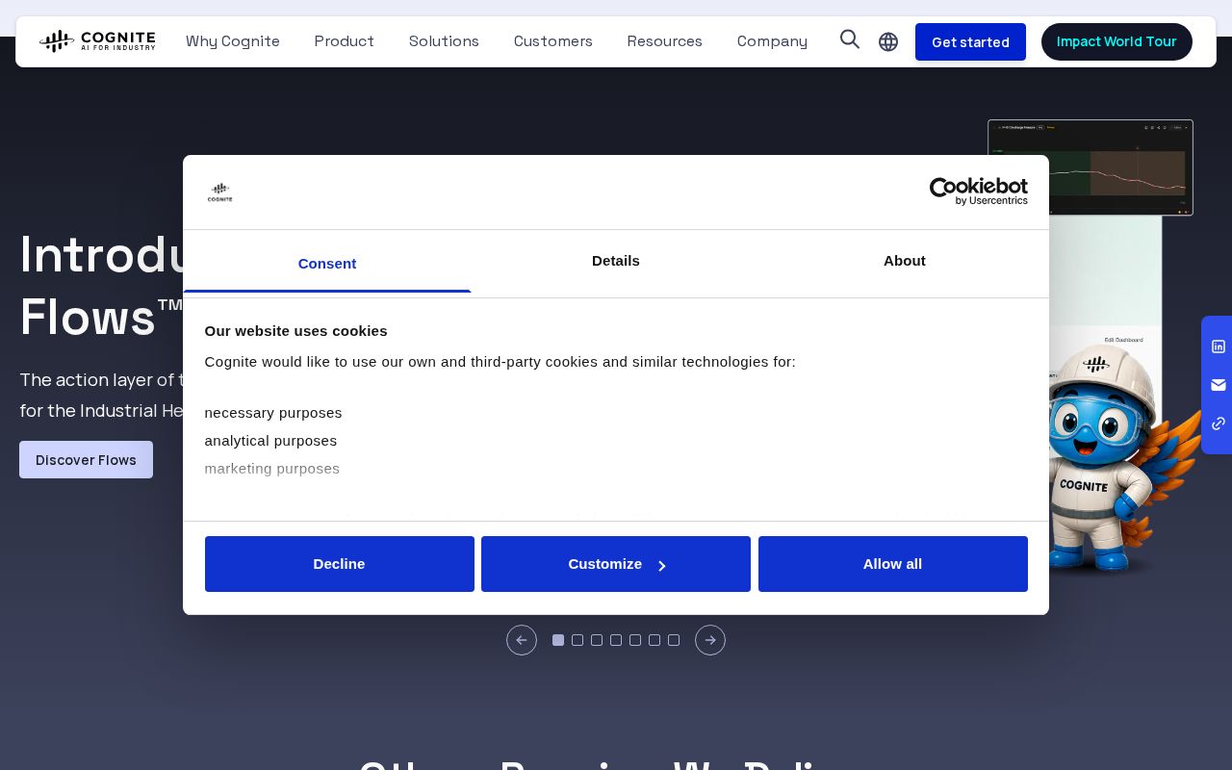This screenshot has width=1232, height=770.
Task: Select the fifth carousel slide indicator
Action: pos(635,640)
